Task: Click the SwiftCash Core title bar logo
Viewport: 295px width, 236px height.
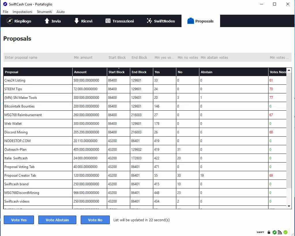Action: pos(5,4)
